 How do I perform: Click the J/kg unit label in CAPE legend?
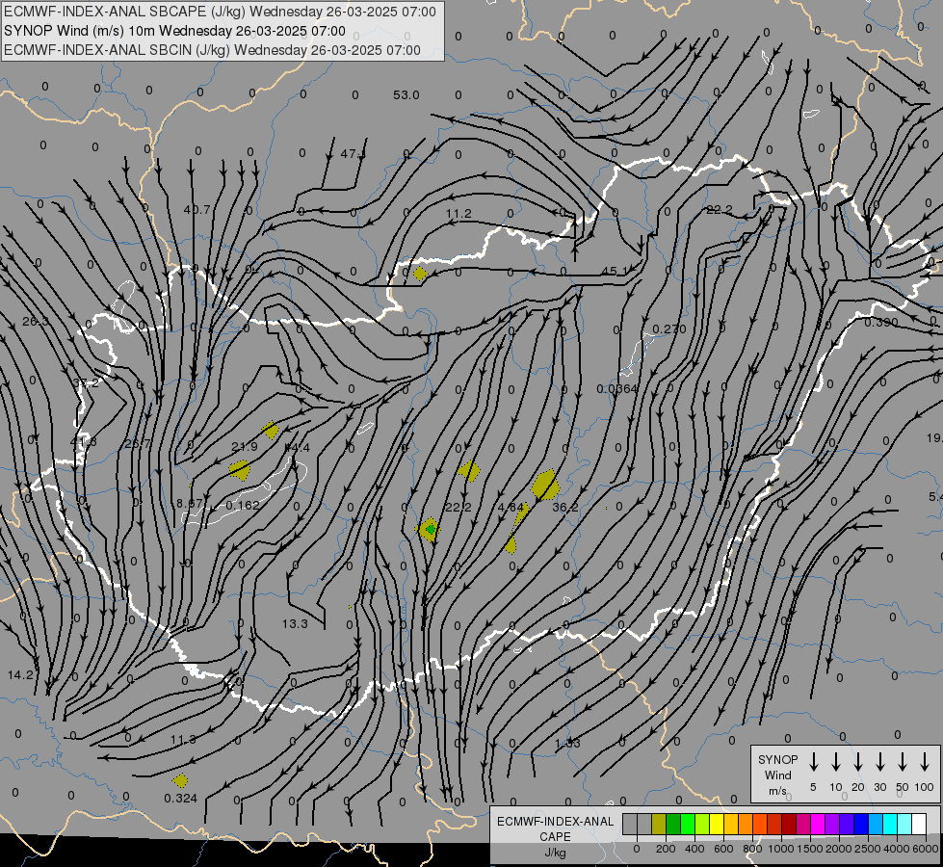[x=555, y=853]
